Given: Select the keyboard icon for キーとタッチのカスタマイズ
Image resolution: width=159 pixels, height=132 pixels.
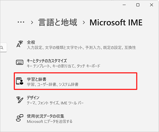Looking at the screenshot, I should pyautogui.click(x=20, y=62).
